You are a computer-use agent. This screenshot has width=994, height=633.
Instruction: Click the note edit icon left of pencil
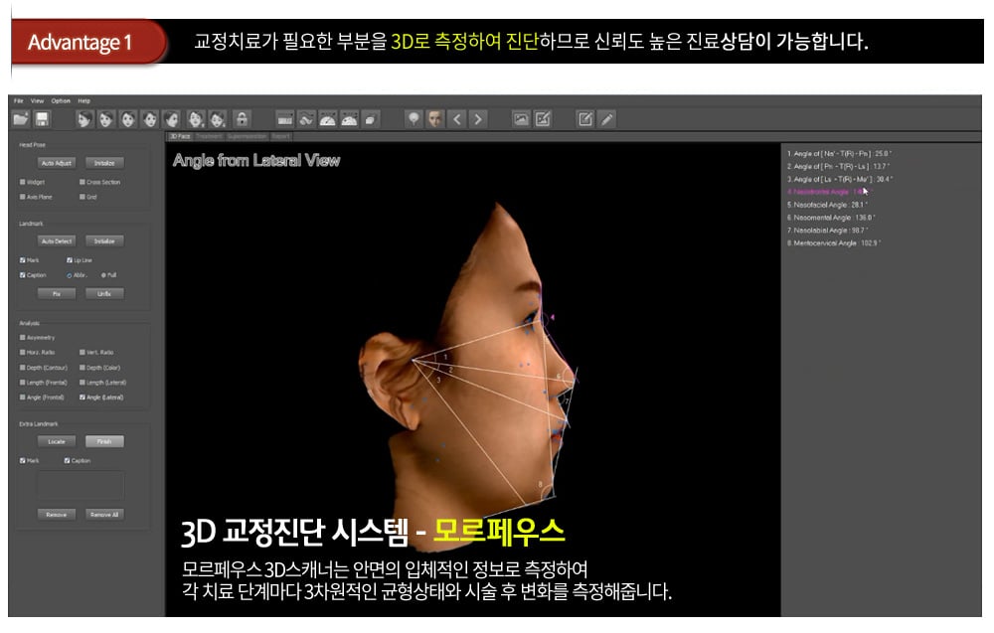click(585, 119)
